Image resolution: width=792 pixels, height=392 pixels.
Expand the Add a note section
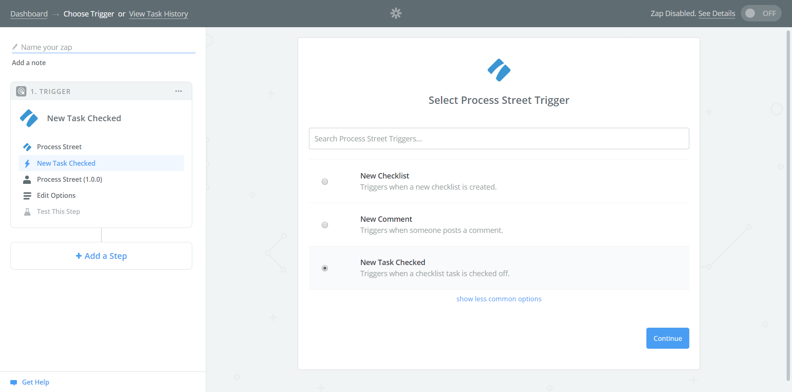pos(28,62)
